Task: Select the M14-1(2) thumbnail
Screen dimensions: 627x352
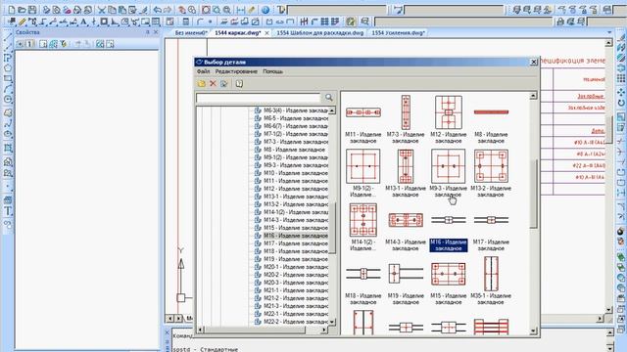Action: (x=363, y=220)
